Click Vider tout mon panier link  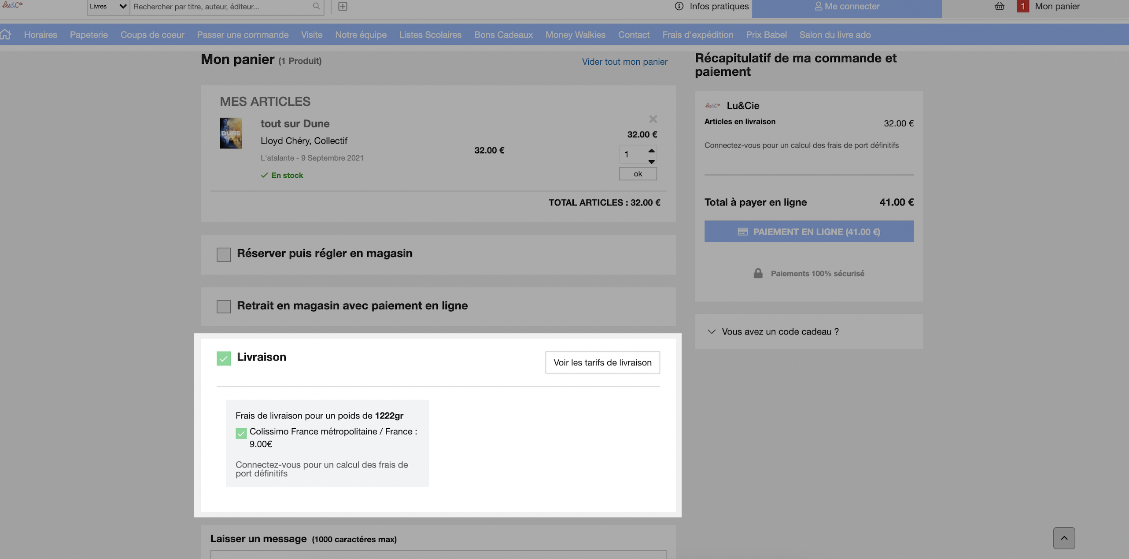(624, 62)
